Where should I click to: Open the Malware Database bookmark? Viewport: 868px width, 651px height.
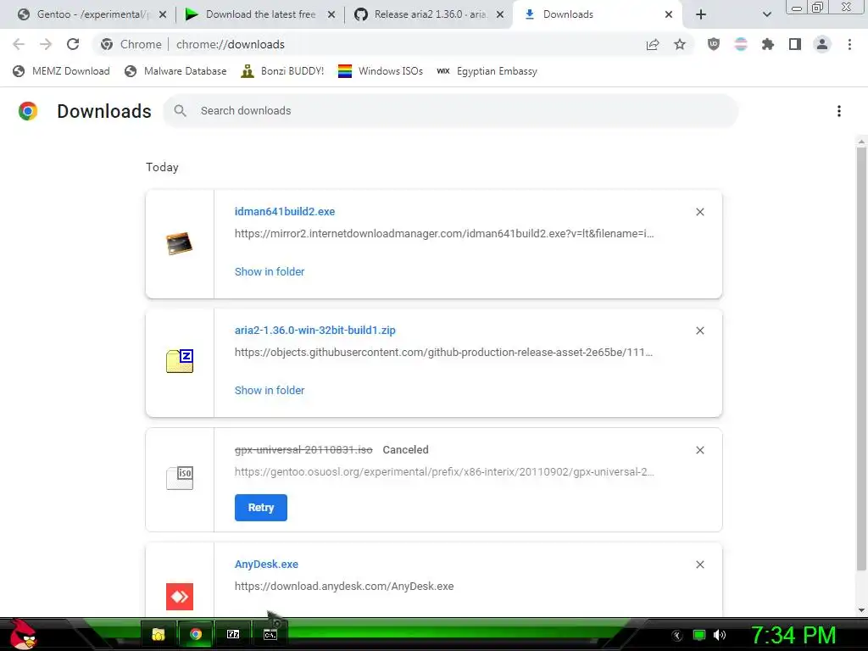point(175,71)
